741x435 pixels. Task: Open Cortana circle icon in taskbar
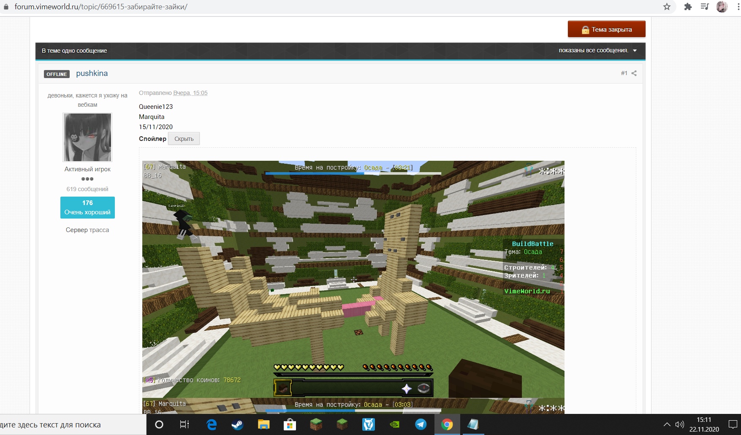(x=159, y=424)
